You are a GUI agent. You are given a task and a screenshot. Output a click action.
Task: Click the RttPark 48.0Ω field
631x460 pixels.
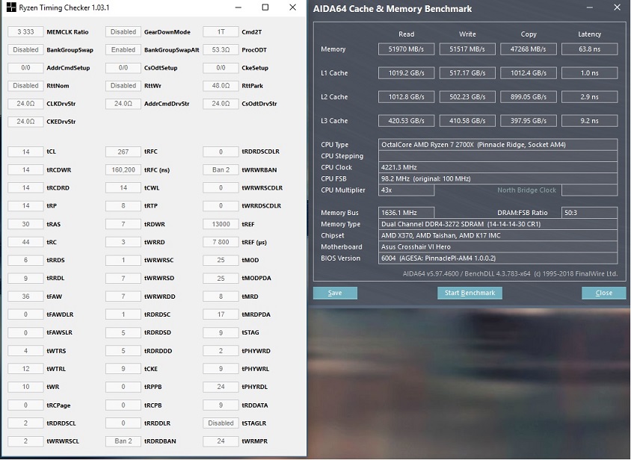pyautogui.click(x=221, y=86)
